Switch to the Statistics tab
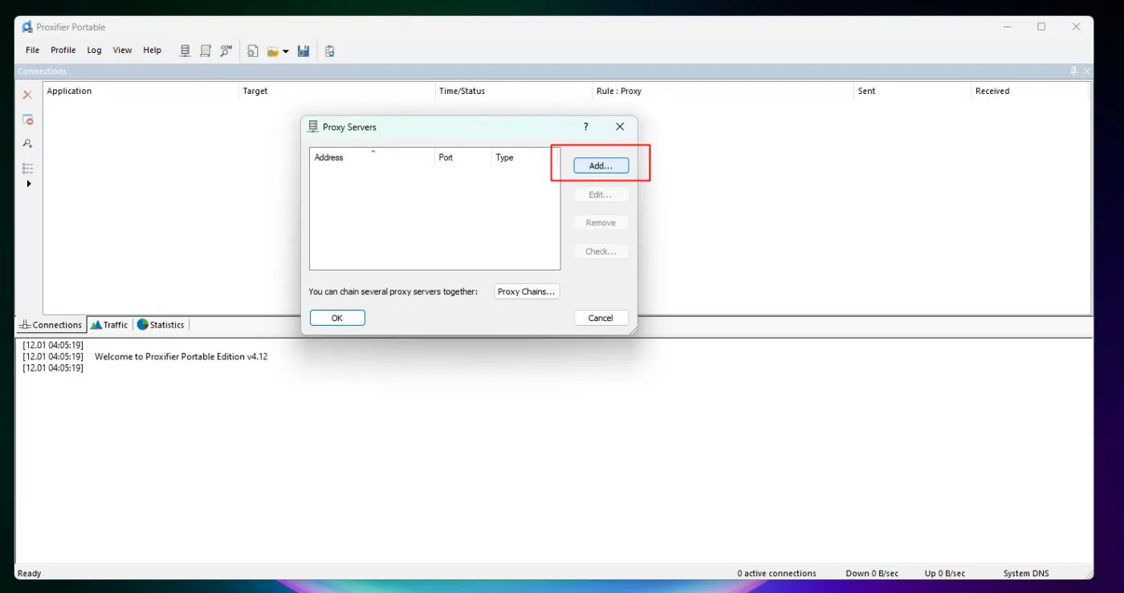 (161, 325)
